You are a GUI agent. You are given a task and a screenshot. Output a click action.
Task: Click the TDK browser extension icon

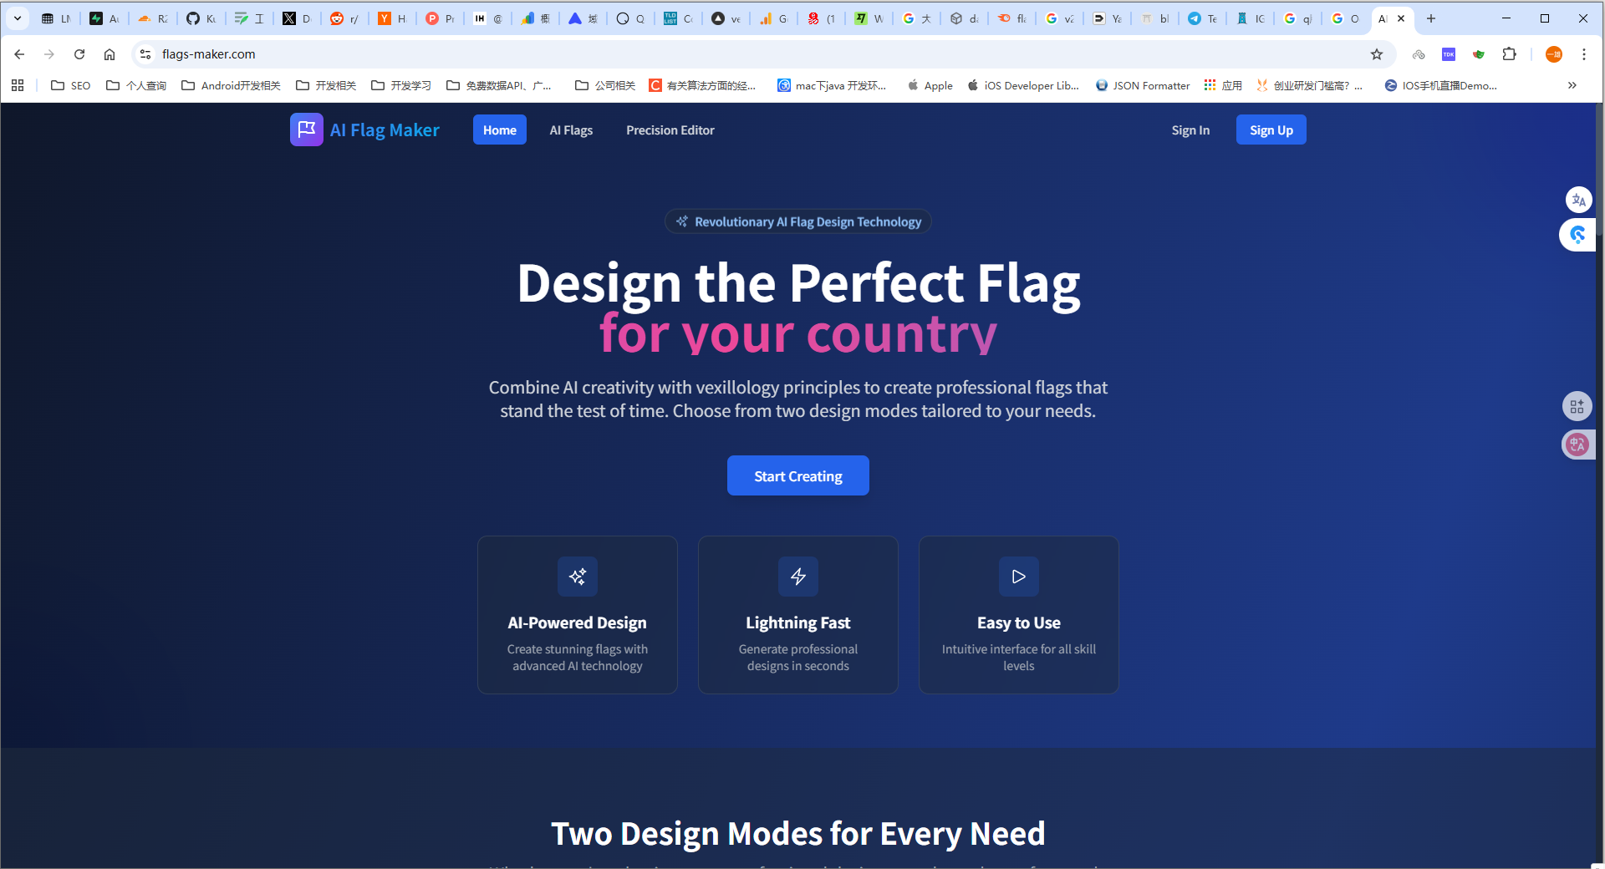(x=1449, y=54)
